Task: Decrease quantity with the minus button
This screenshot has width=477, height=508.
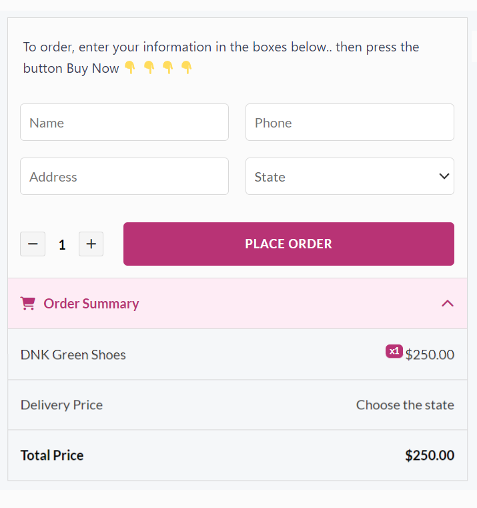Action: point(32,244)
